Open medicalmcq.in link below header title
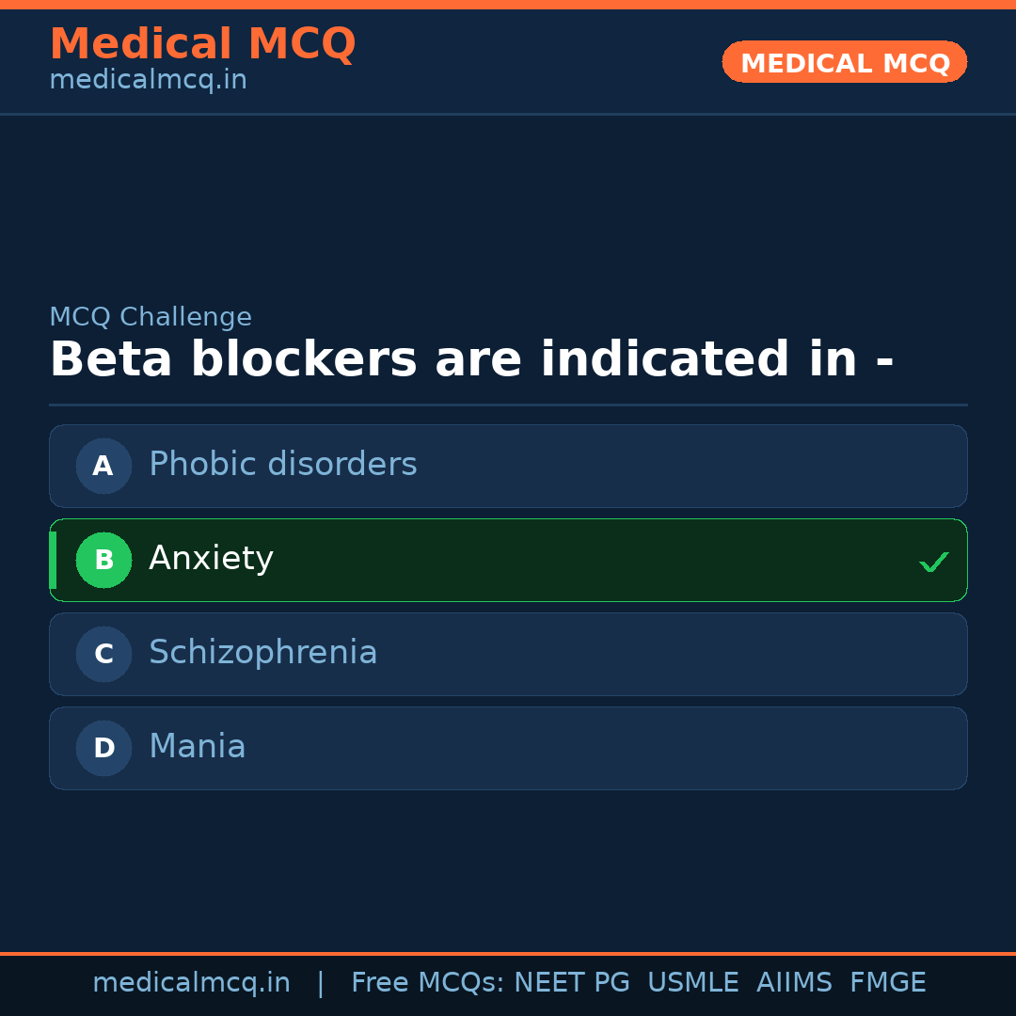This screenshot has width=1016, height=1016. point(148,80)
